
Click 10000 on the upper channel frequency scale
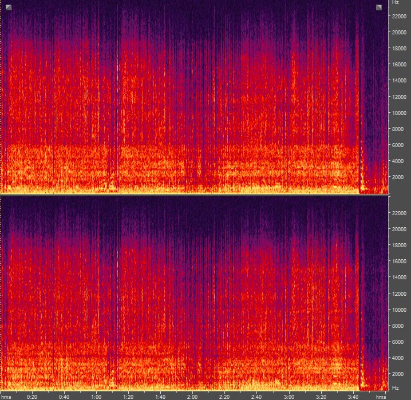(399, 113)
